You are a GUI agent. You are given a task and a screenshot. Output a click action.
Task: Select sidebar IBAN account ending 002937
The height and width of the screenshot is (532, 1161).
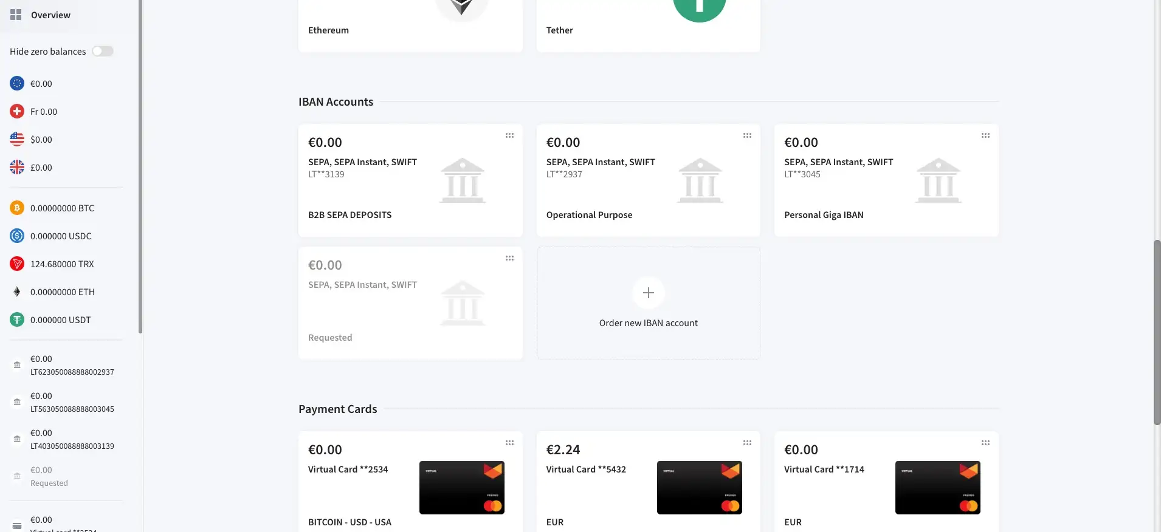point(72,365)
